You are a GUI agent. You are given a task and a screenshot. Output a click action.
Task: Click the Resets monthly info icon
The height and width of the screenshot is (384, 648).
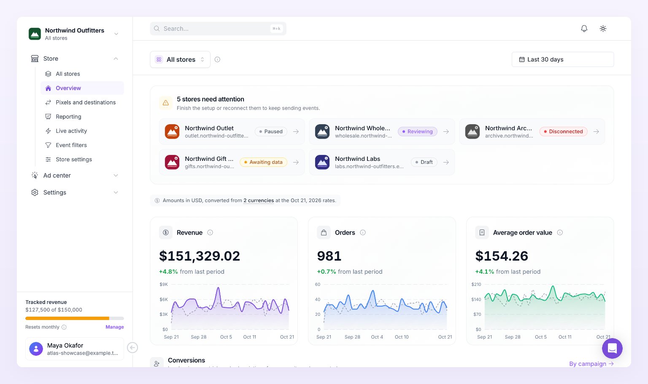point(64,327)
